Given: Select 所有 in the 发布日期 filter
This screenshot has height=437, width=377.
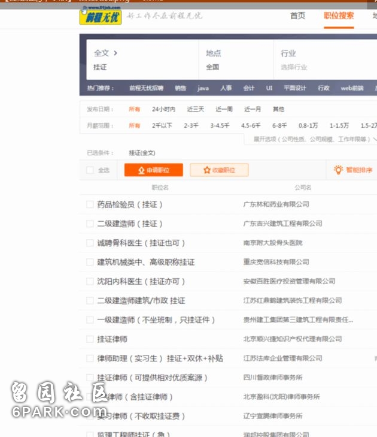Looking at the screenshot, I should tap(135, 109).
